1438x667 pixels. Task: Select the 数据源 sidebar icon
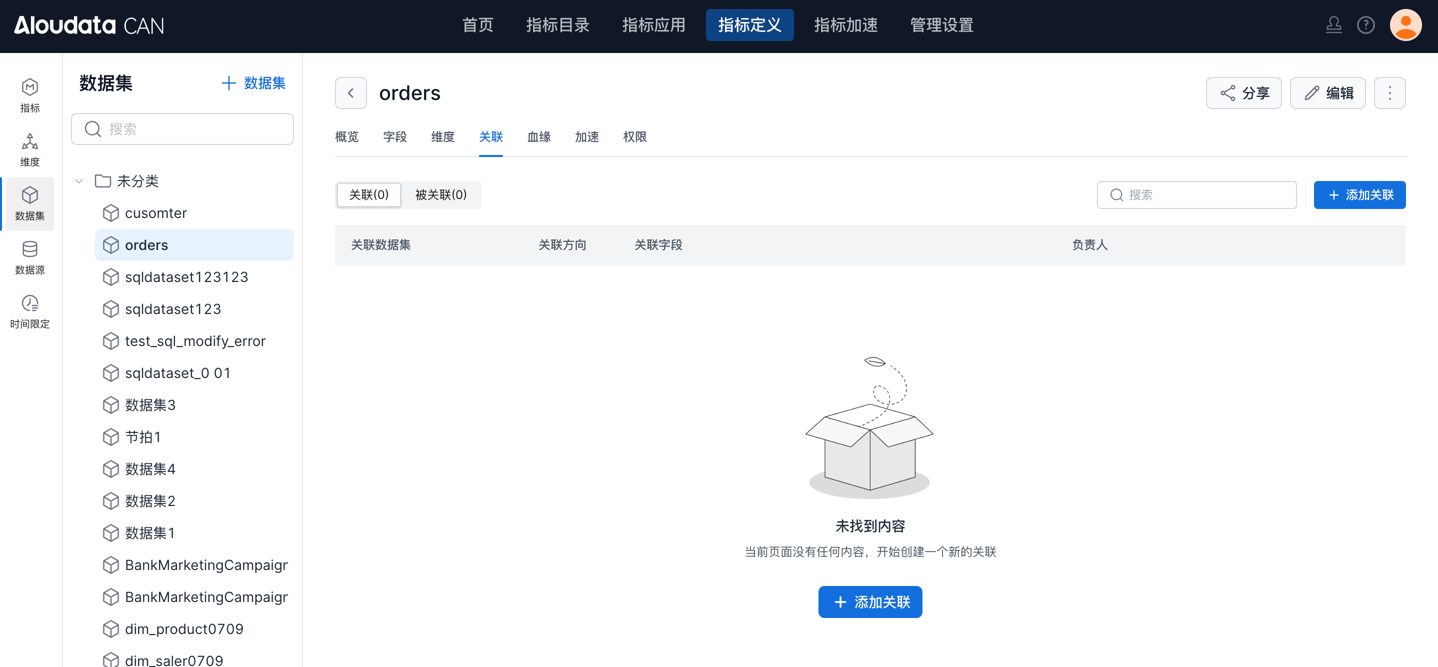[x=29, y=257]
